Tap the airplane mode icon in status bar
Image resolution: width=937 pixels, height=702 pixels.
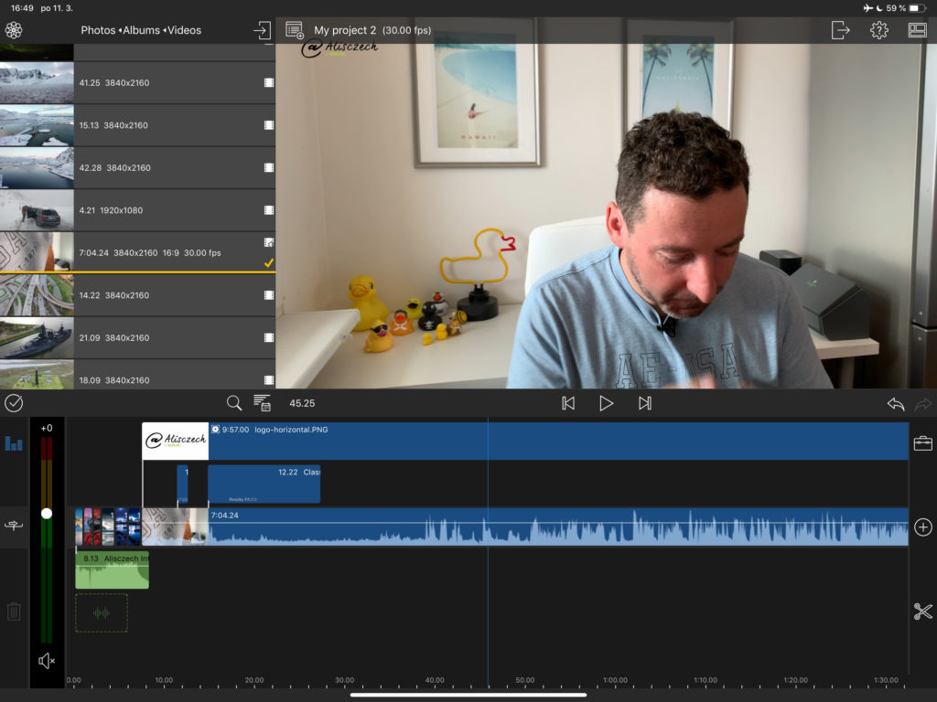pos(867,8)
